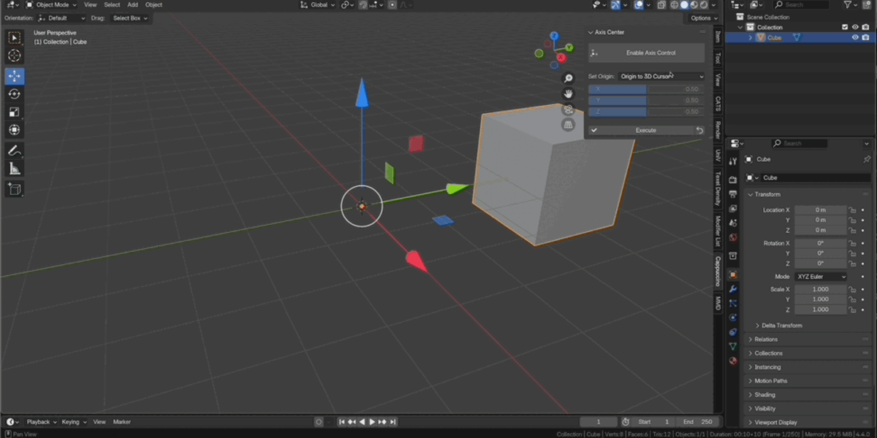Select the Measure tool

[15, 169]
